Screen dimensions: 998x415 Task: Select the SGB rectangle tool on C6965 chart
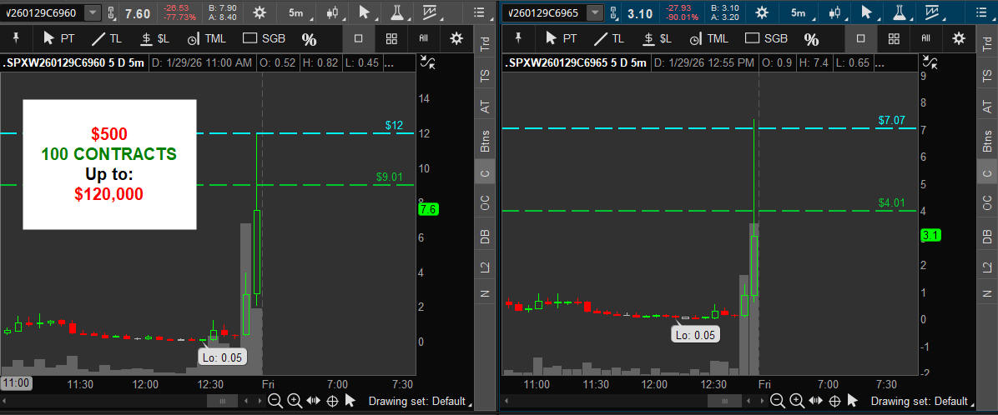[765, 38]
